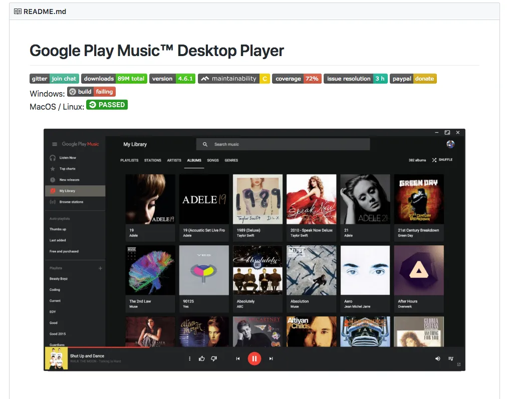Click the maintainability C badge

(234, 79)
